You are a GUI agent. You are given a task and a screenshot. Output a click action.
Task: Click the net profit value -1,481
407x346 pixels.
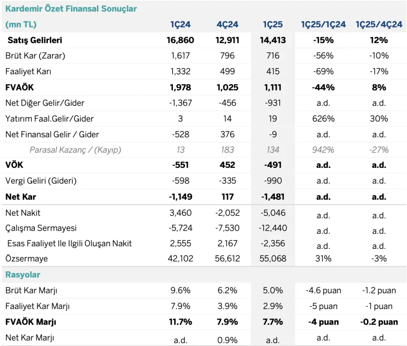(273, 197)
